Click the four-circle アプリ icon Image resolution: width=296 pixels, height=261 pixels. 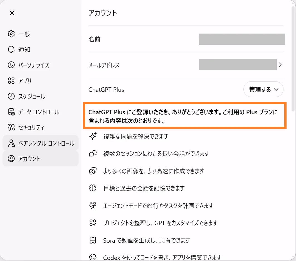(11, 81)
